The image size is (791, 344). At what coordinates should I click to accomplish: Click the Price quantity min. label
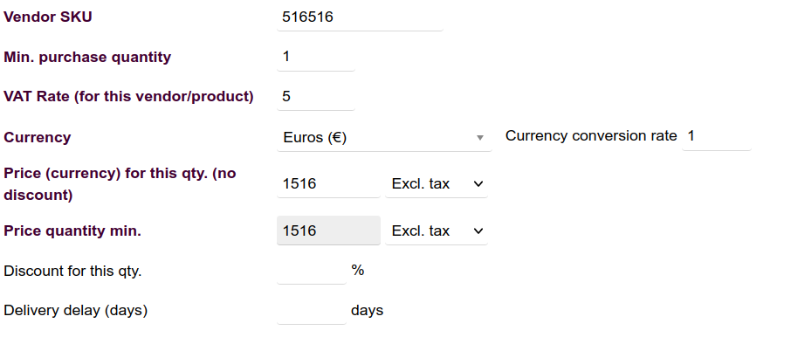coord(72,230)
